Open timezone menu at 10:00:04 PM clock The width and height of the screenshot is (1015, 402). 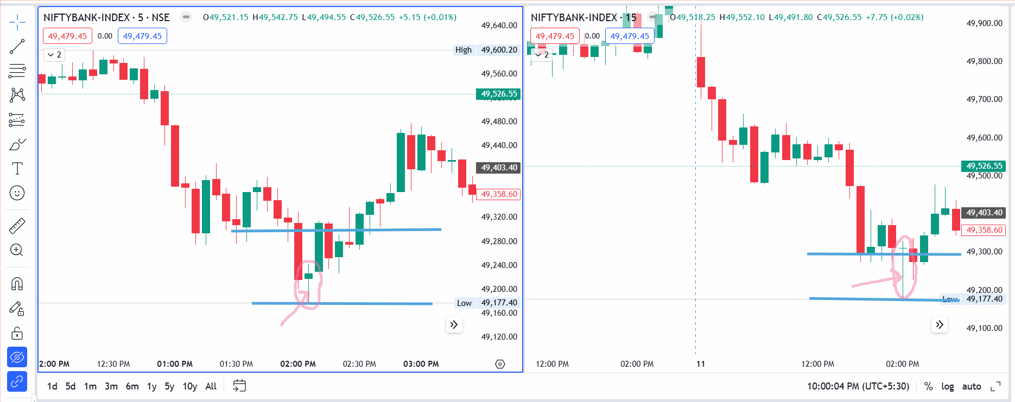[x=858, y=386]
